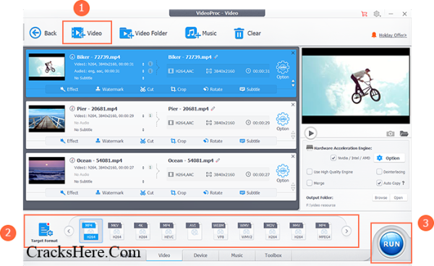Open the snapshot folder icon under preview
Image resolution: width=434 pixels, height=266 pixels.
pos(404,134)
